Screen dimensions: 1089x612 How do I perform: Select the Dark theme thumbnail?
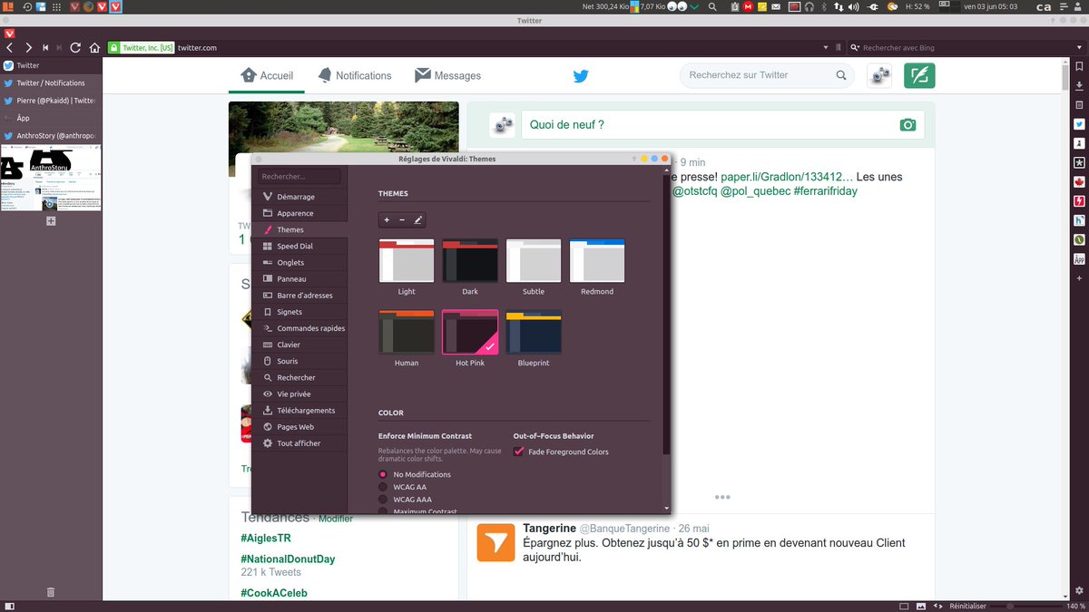470,261
